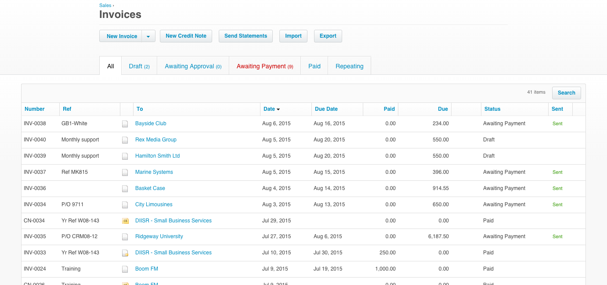The width and height of the screenshot is (607, 285).
Task: Click the Hamilton Smith Ltd invoice document icon
Action: pyautogui.click(x=125, y=156)
